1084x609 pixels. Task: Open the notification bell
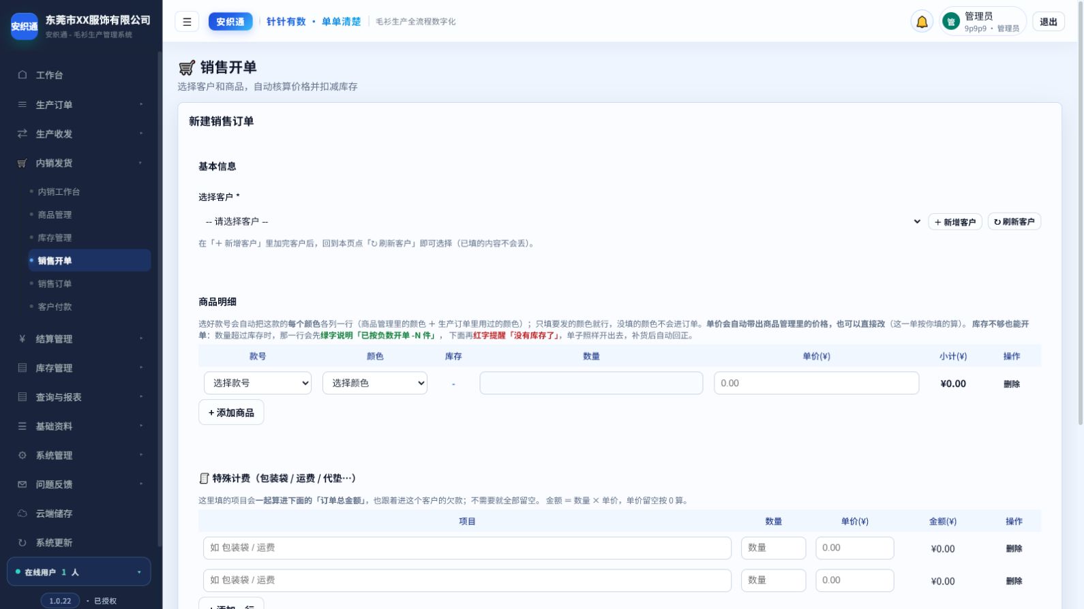[922, 22]
